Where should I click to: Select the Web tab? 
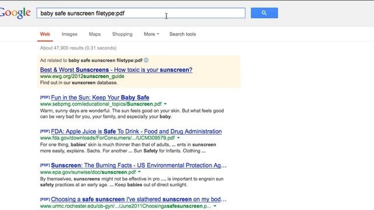tap(45, 34)
